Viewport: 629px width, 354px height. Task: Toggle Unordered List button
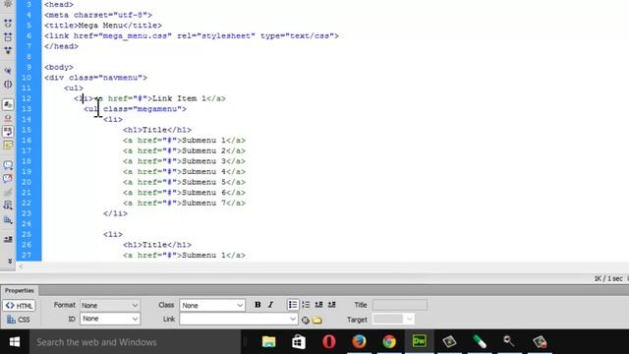(x=293, y=305)
